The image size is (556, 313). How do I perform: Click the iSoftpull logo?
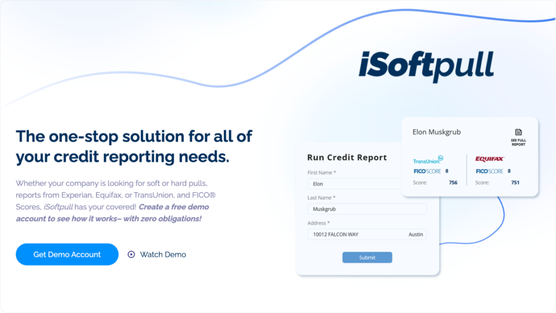click(x=426, y=66)
